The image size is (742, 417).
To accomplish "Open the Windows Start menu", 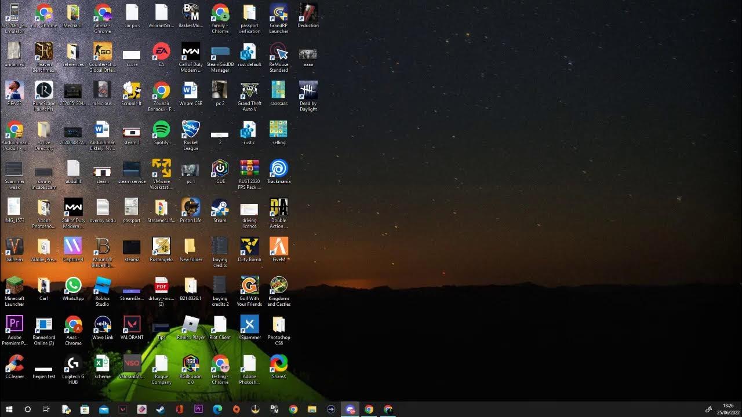I will [9, 409].
